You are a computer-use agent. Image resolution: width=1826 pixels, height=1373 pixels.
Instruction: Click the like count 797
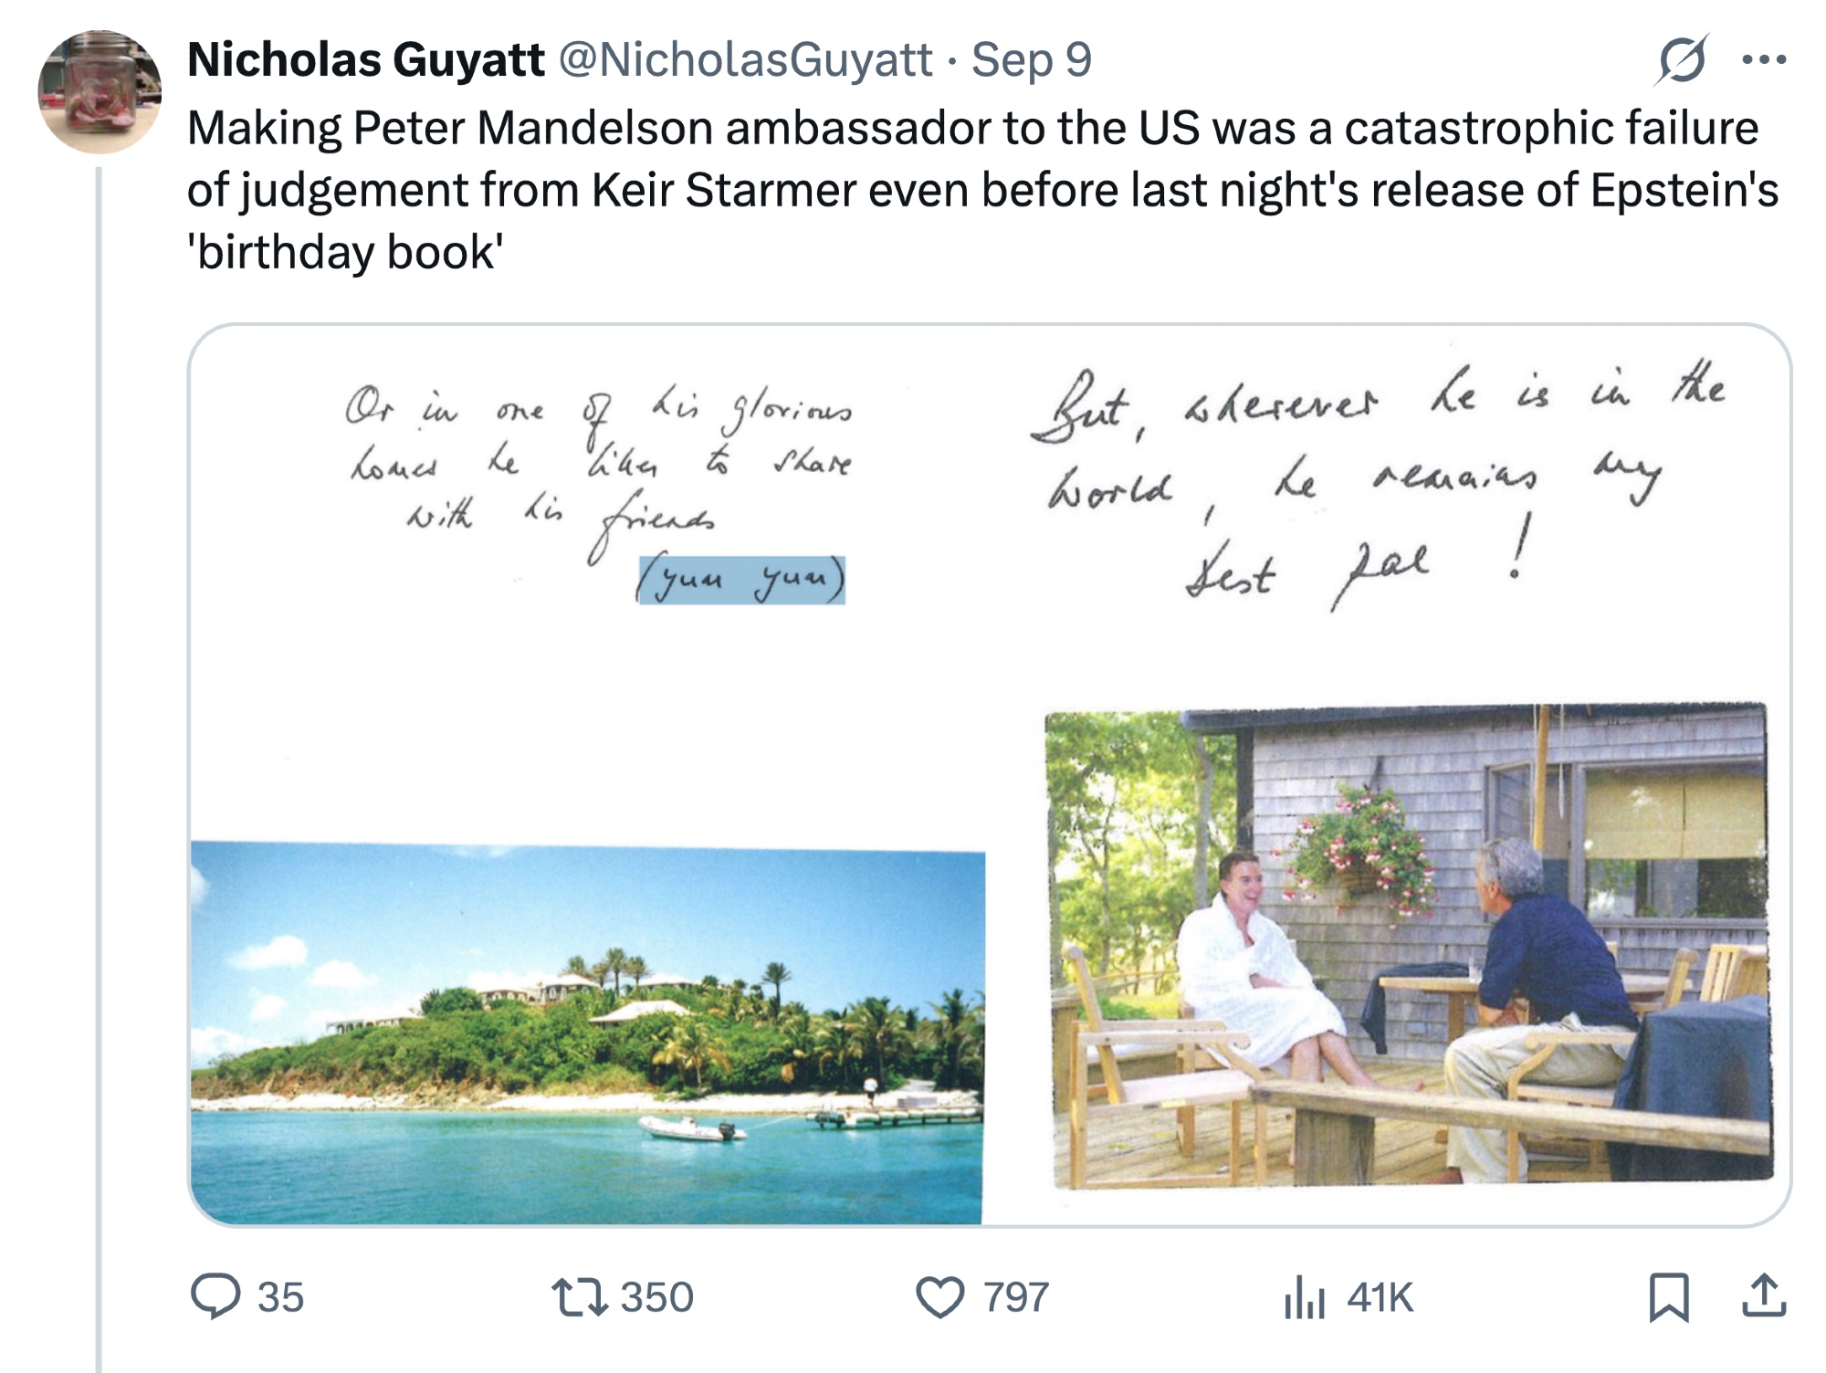(x=1015, y=1297)
